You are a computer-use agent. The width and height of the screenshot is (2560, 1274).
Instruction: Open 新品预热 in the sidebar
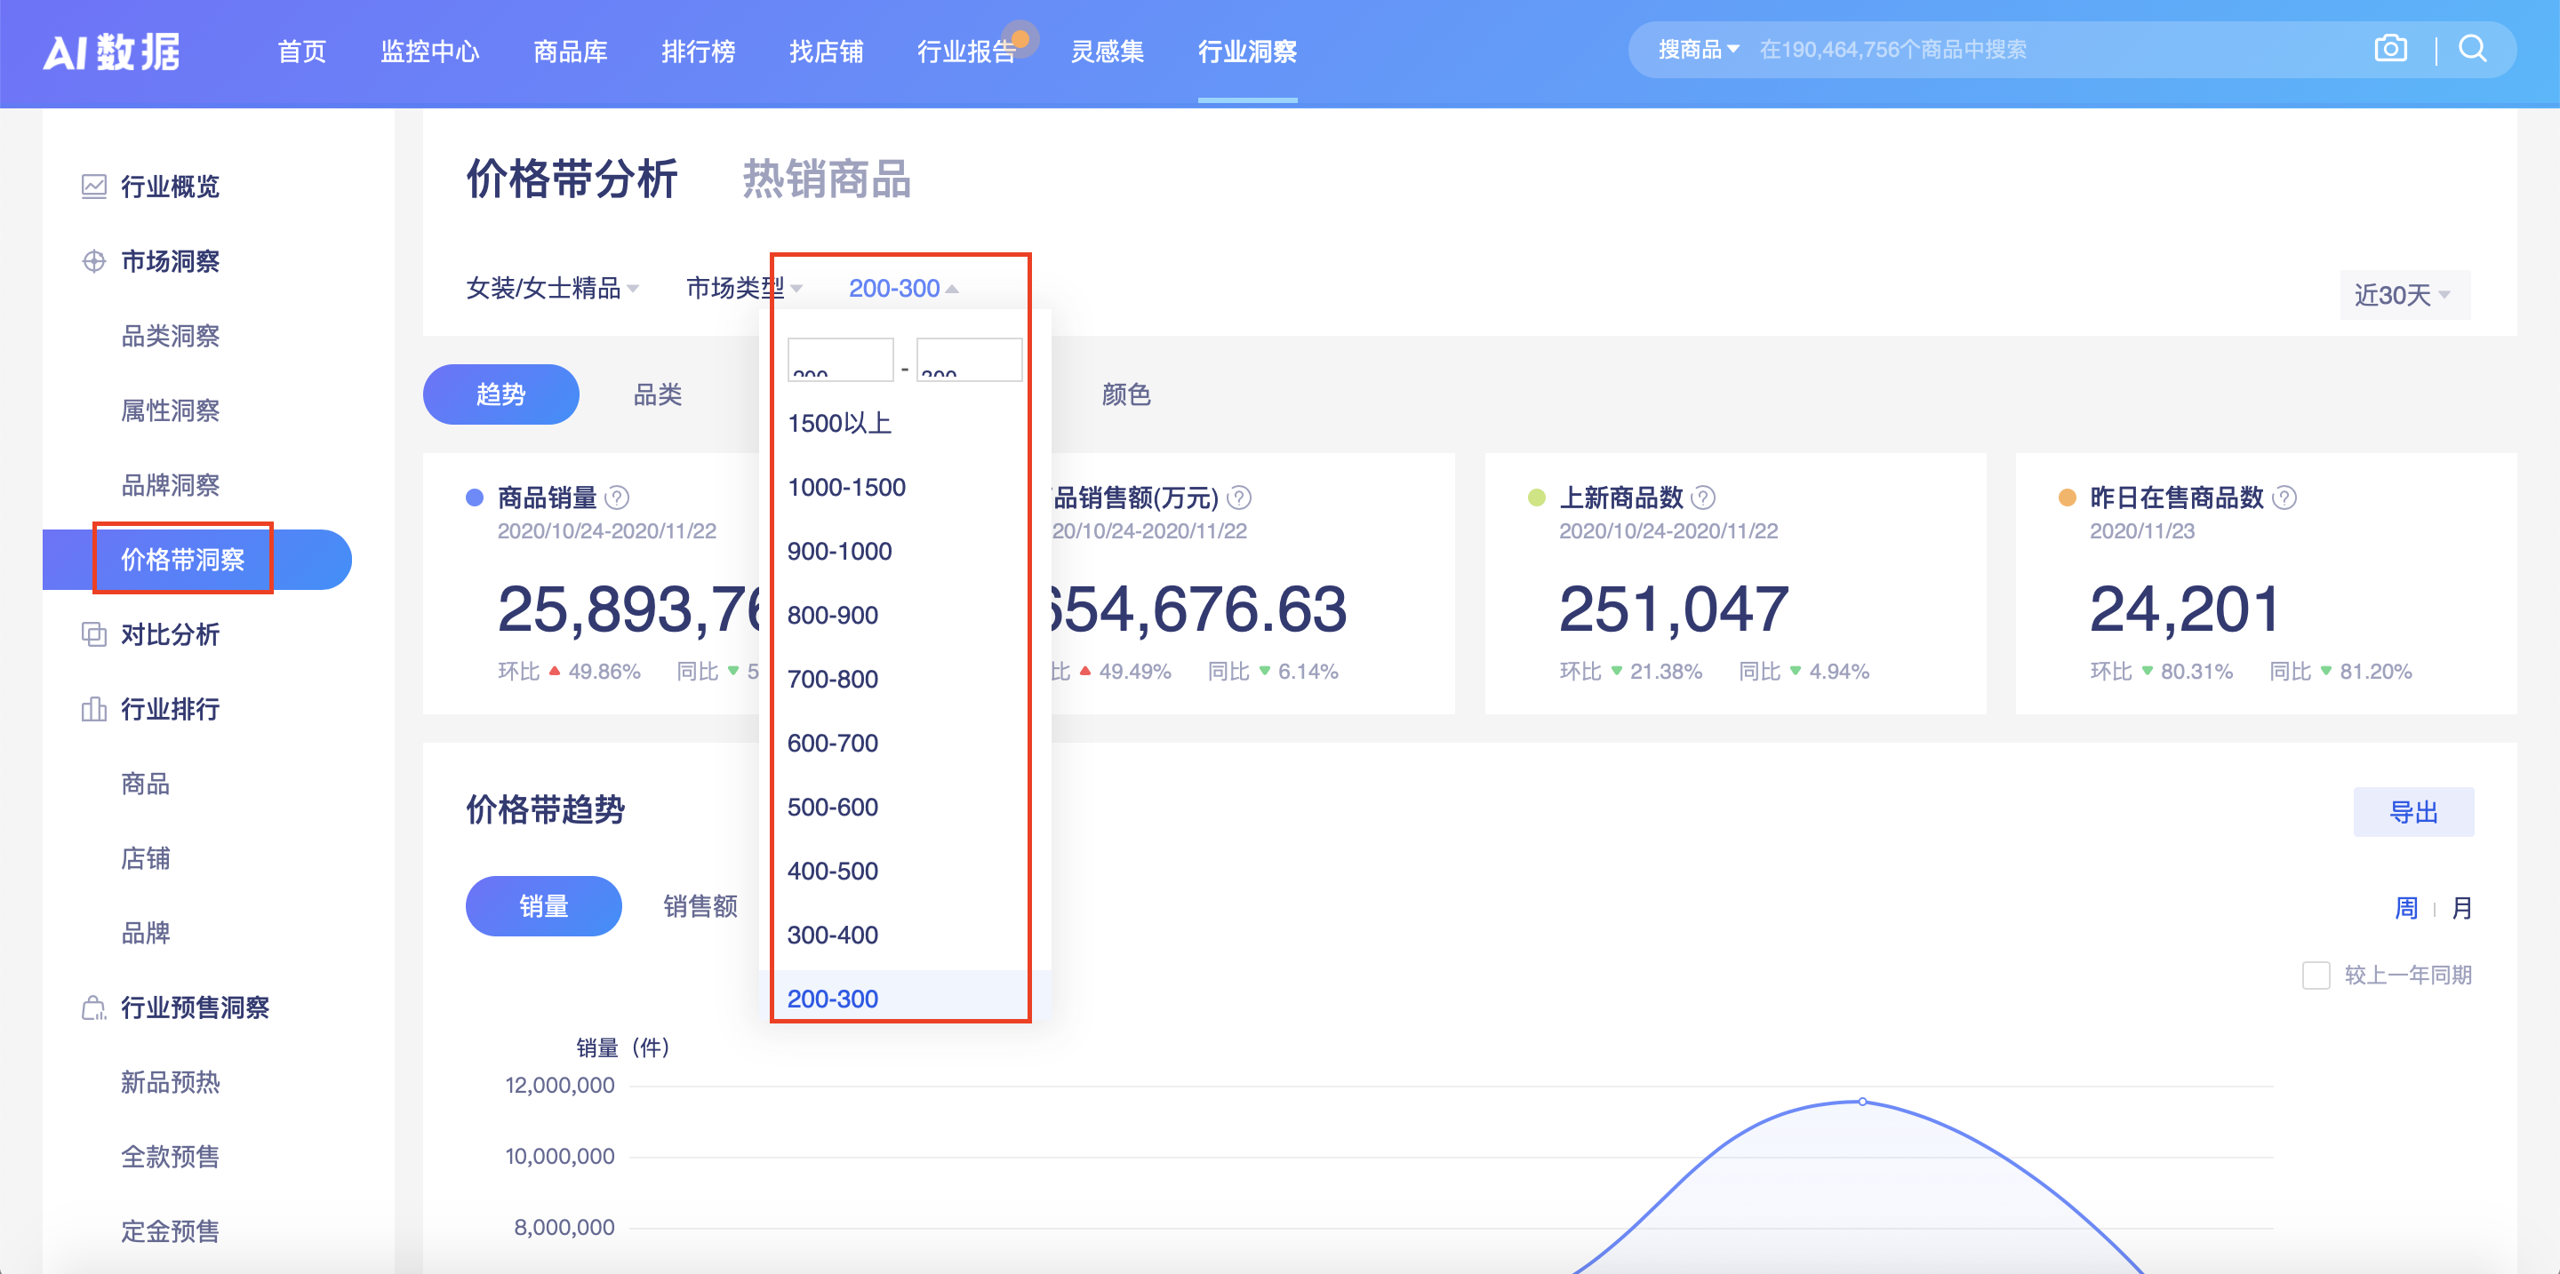point(171,1082)
